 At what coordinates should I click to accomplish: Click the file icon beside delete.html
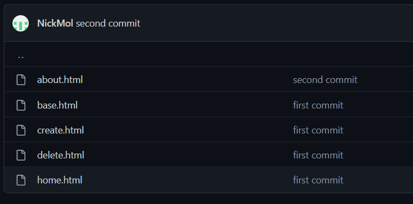click(x=21, y=155)
